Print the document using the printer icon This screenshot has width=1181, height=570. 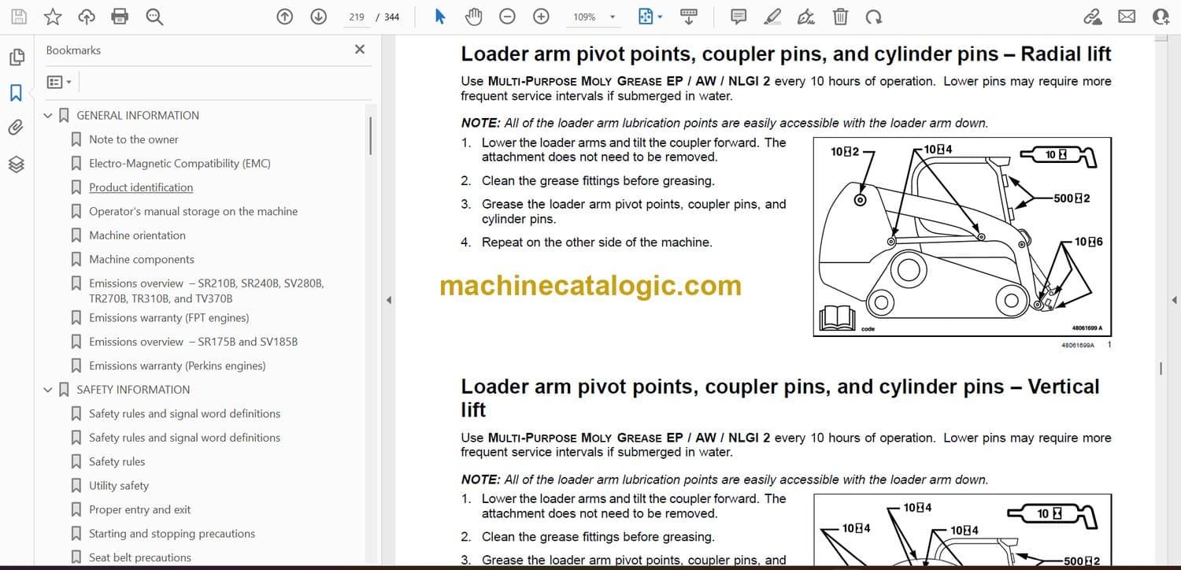[120, 17]
